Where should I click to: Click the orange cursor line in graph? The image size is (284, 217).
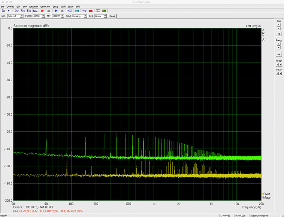point(71,114)
